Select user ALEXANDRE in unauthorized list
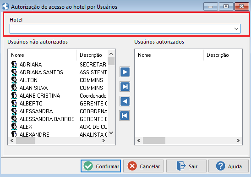The image size is (251, 177). pyautogui.click(x=34, y=134)
